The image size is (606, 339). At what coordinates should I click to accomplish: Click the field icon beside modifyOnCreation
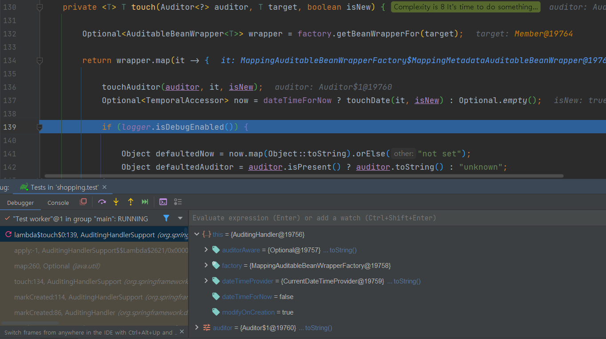(216, 312)
